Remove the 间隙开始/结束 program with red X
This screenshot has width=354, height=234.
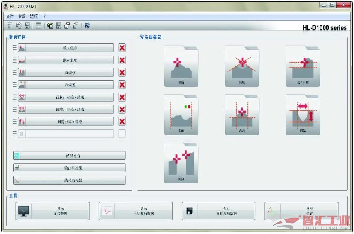[x=122, y=122]
